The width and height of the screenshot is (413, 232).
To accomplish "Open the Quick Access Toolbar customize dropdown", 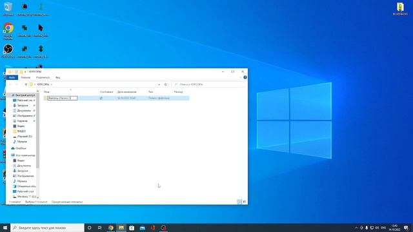I will tap(25, 72).
